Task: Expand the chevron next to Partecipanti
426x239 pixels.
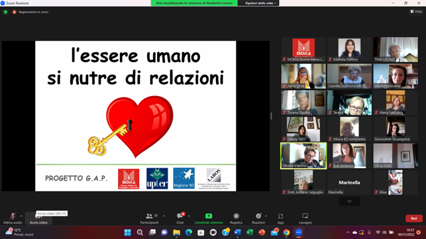Action: 164,216
